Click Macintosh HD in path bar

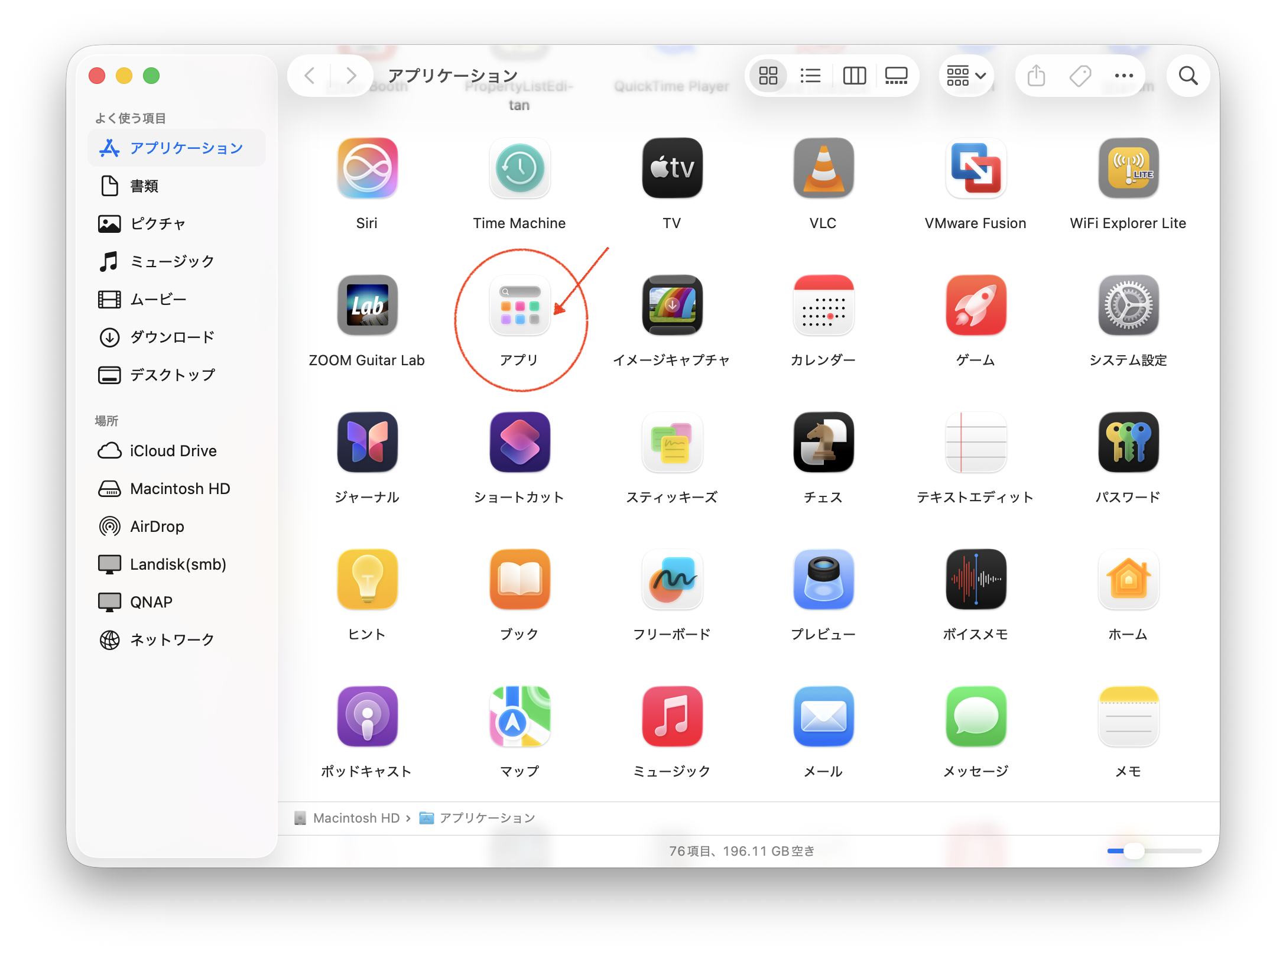[356, 818]
